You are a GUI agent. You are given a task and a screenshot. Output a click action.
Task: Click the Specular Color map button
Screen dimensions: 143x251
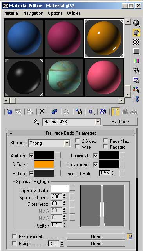coord(72,188)
